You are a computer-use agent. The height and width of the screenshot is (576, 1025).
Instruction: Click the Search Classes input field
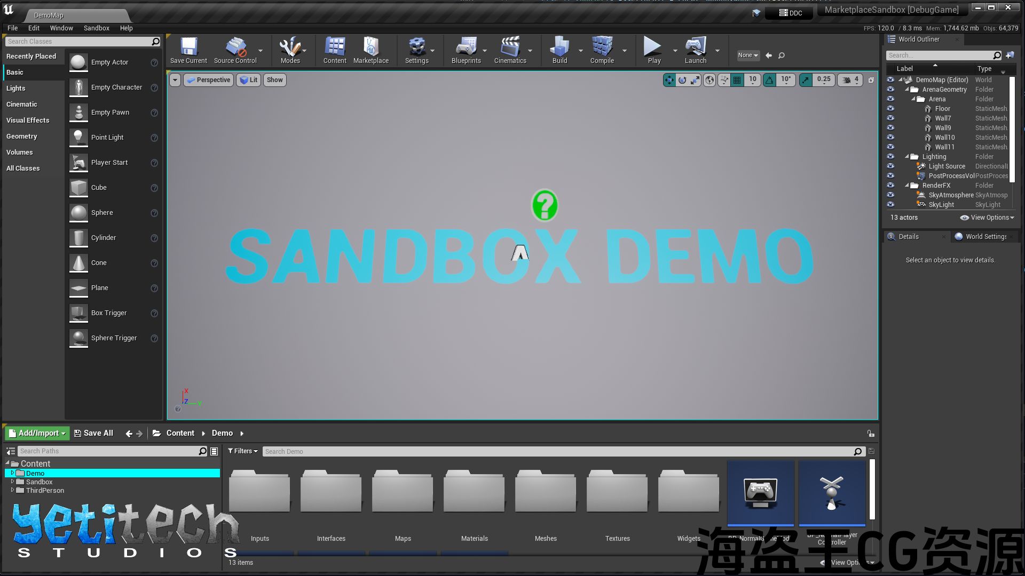pos(77,42)
